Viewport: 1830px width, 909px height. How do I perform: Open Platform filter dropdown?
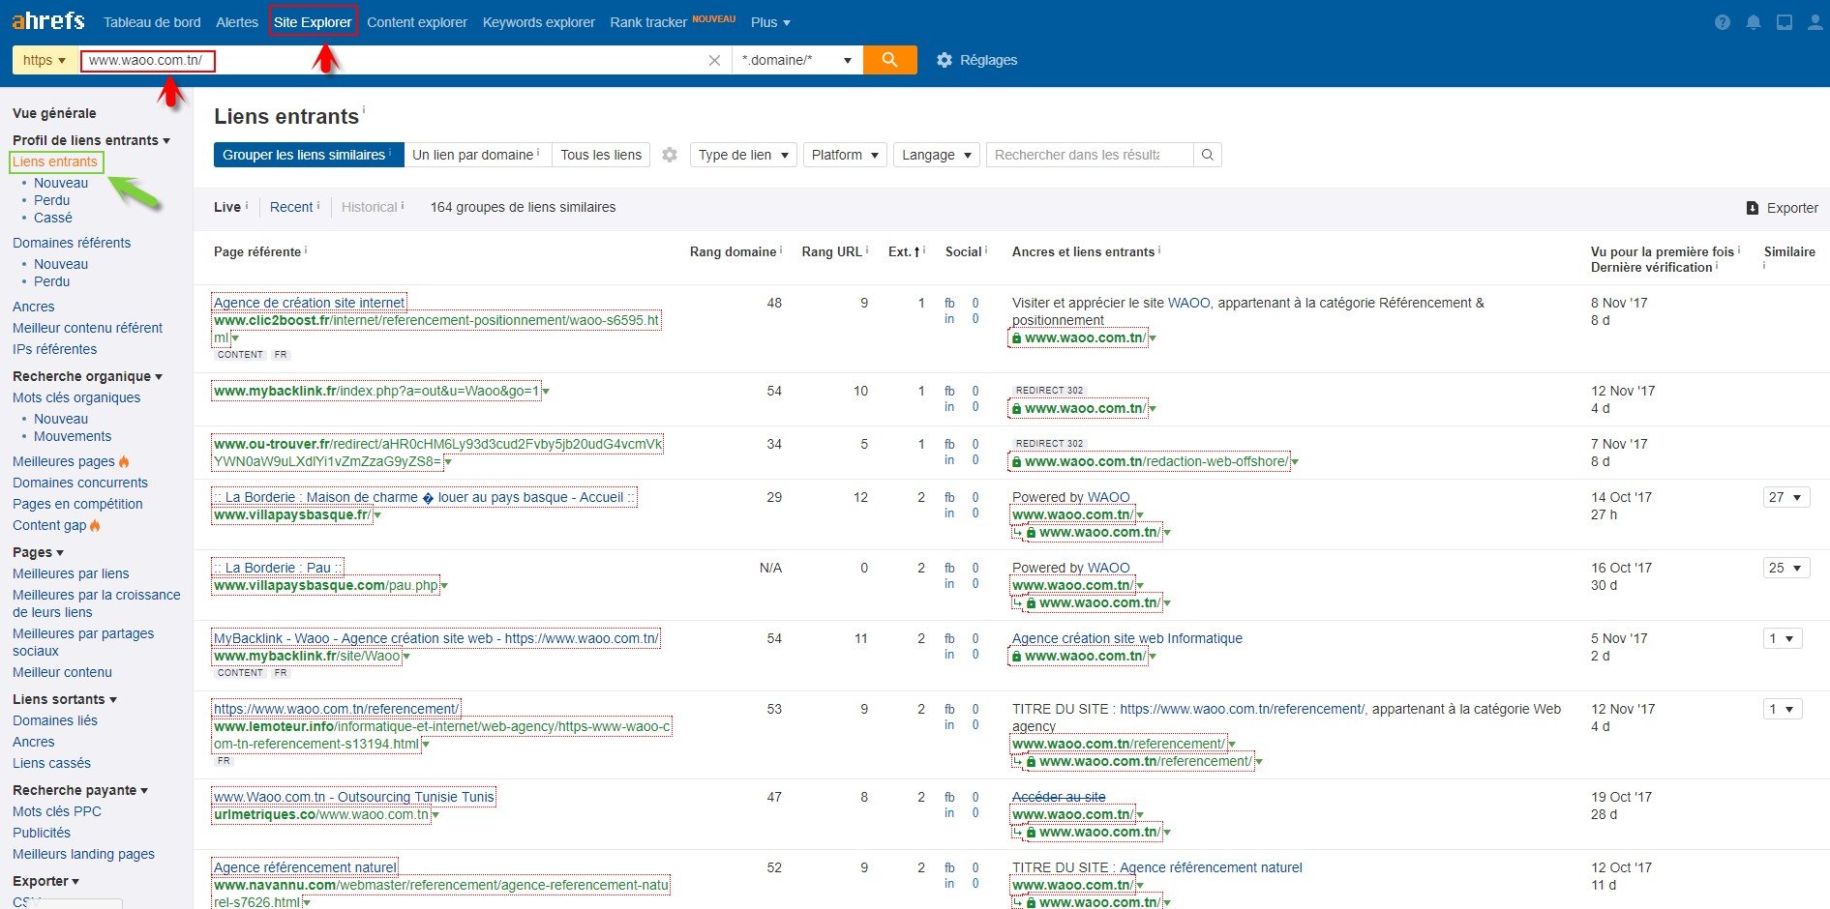coord(845,155)
